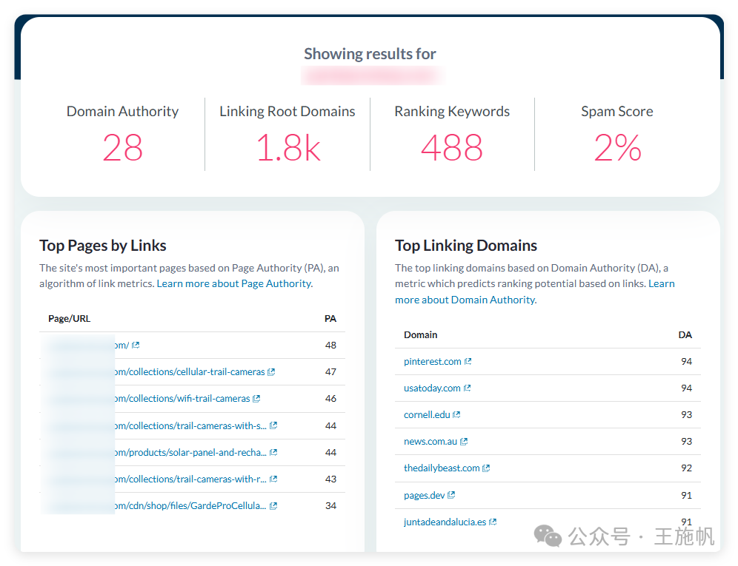Click external-link icon next to thedailybeast.com
Screen dimensions: 738x566
pyautogui.click(x=486, y=468)
